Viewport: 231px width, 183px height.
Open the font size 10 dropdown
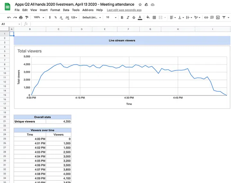click(110, 17)
